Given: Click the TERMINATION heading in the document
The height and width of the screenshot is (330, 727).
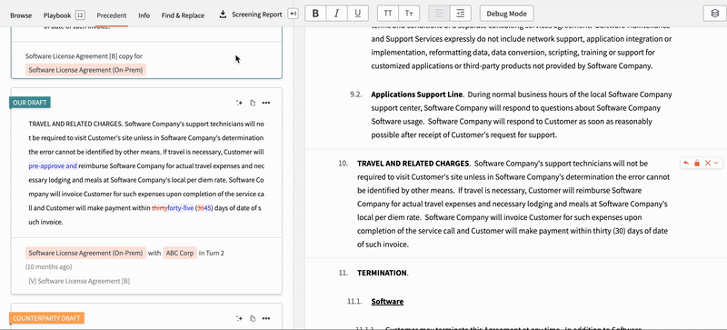Looking at the screenshot, I should click(x=382, y=273).
